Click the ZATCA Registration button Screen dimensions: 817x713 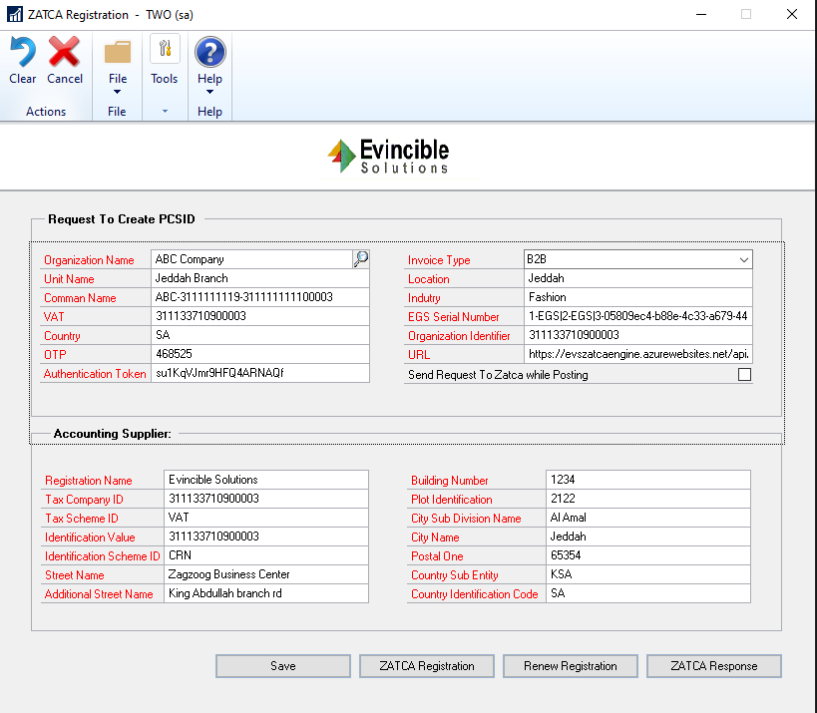(426, 666)
